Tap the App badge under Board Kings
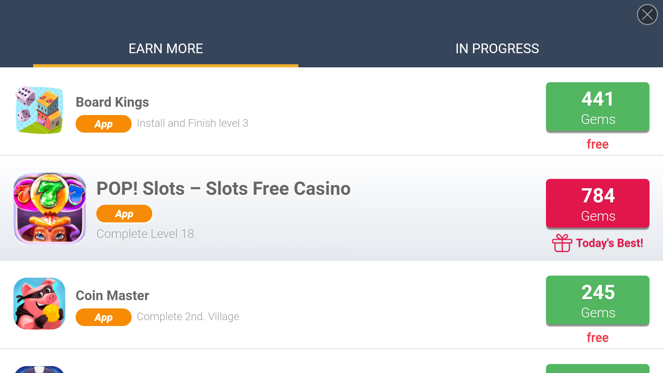 tap(103, 124)
